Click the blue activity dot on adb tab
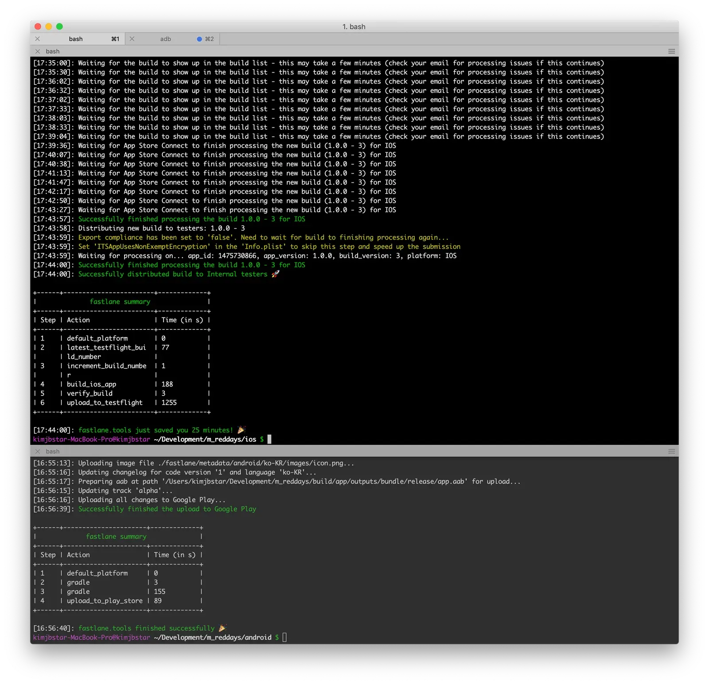Screen dimensions: 709x684 (x=199, y=39)
